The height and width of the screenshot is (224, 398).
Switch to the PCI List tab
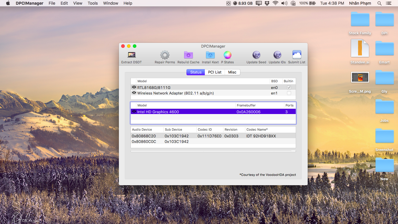[x=215, y=72]
